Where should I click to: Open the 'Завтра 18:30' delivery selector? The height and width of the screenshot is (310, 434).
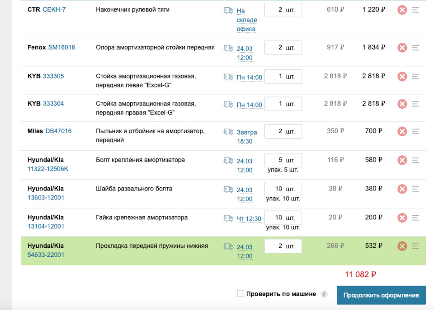click(246, 137)
